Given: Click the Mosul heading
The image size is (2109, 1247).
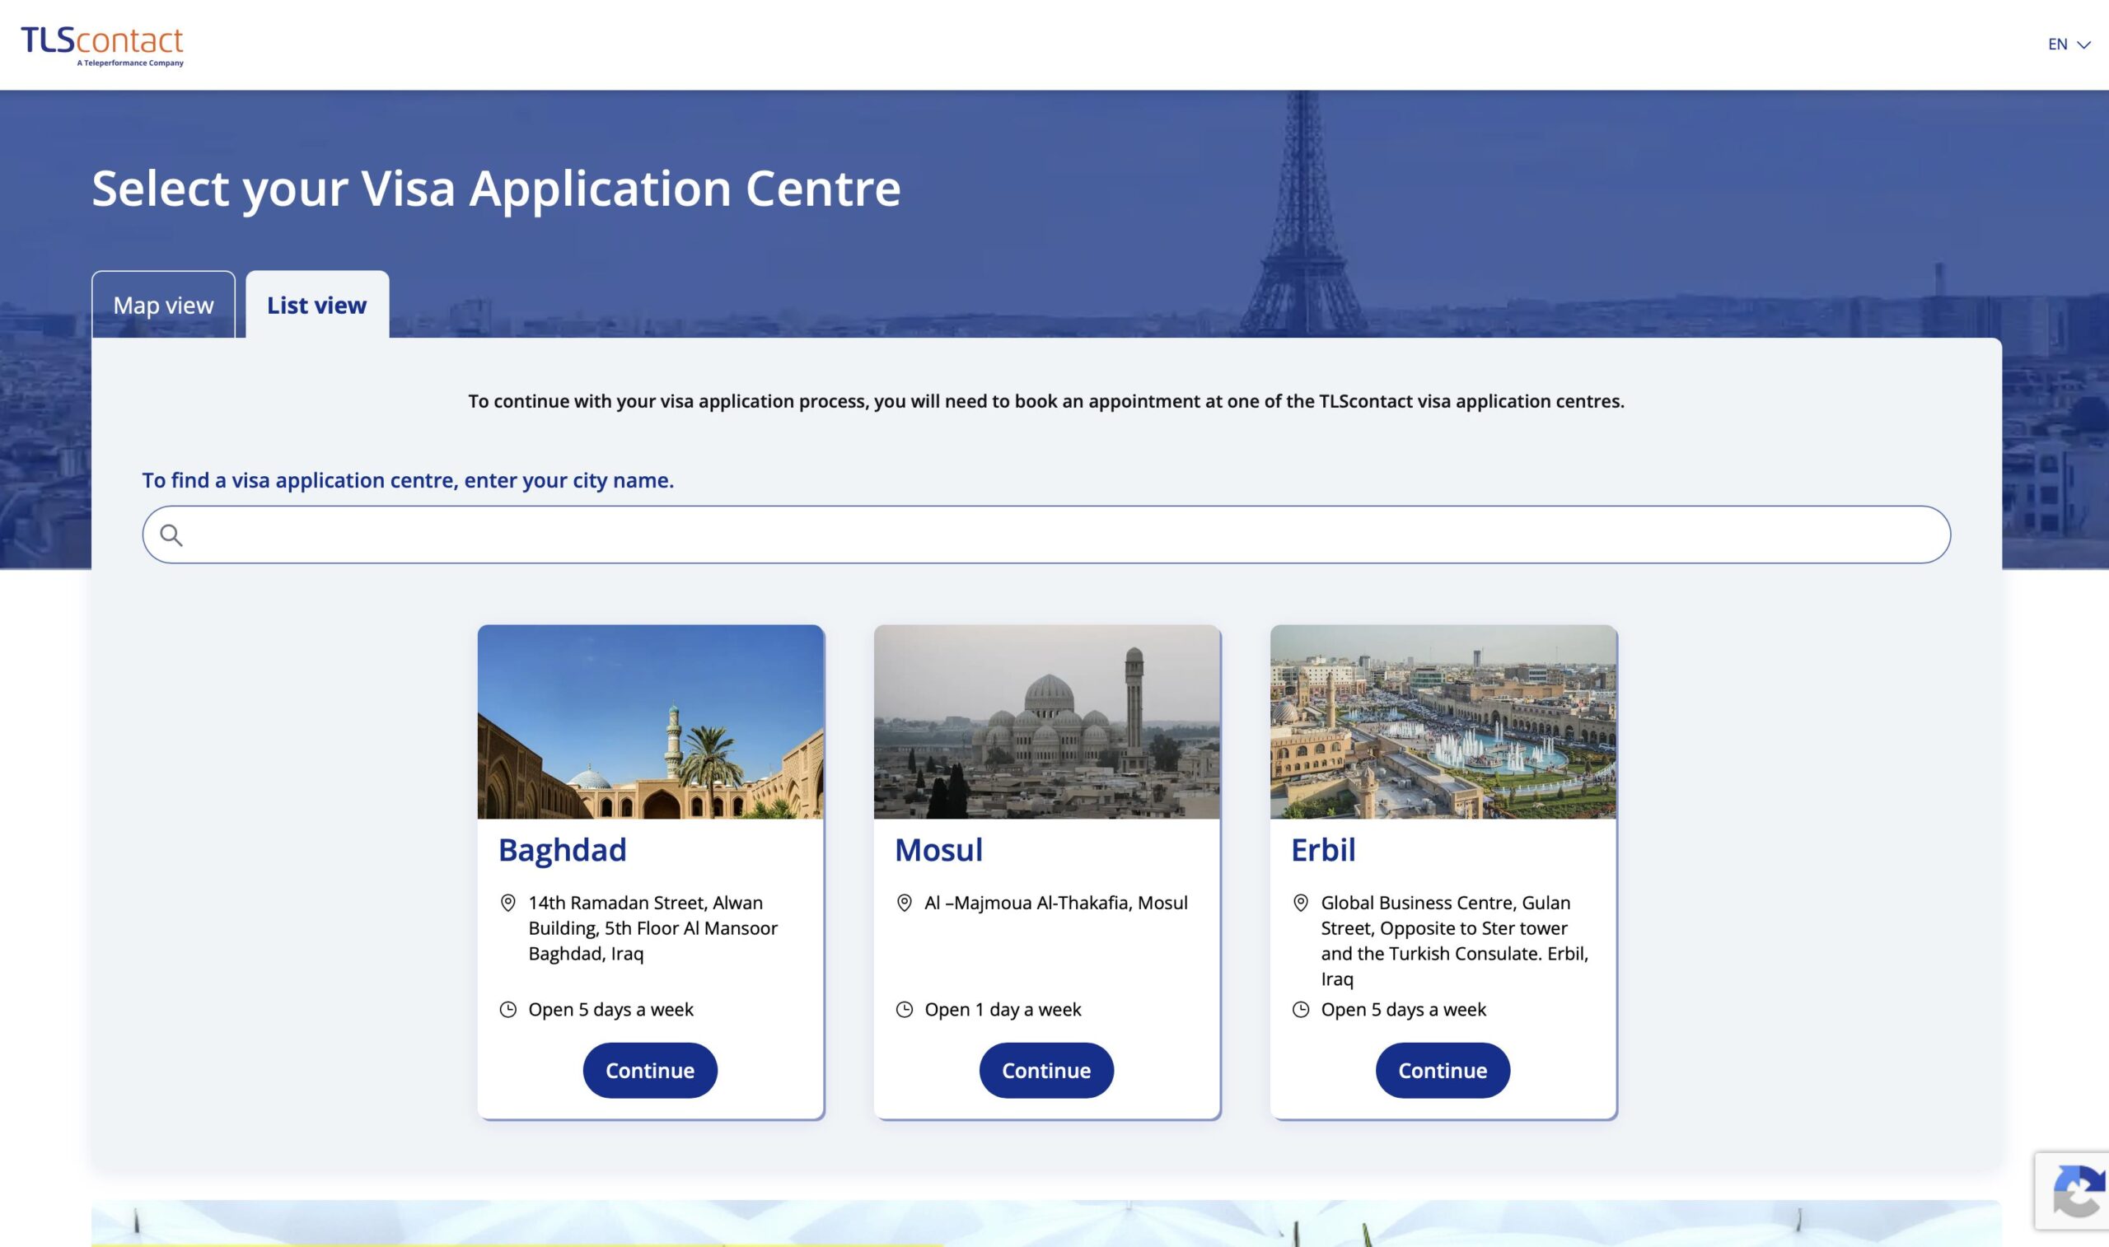Looking at the screenshot, I should [938, 849].
